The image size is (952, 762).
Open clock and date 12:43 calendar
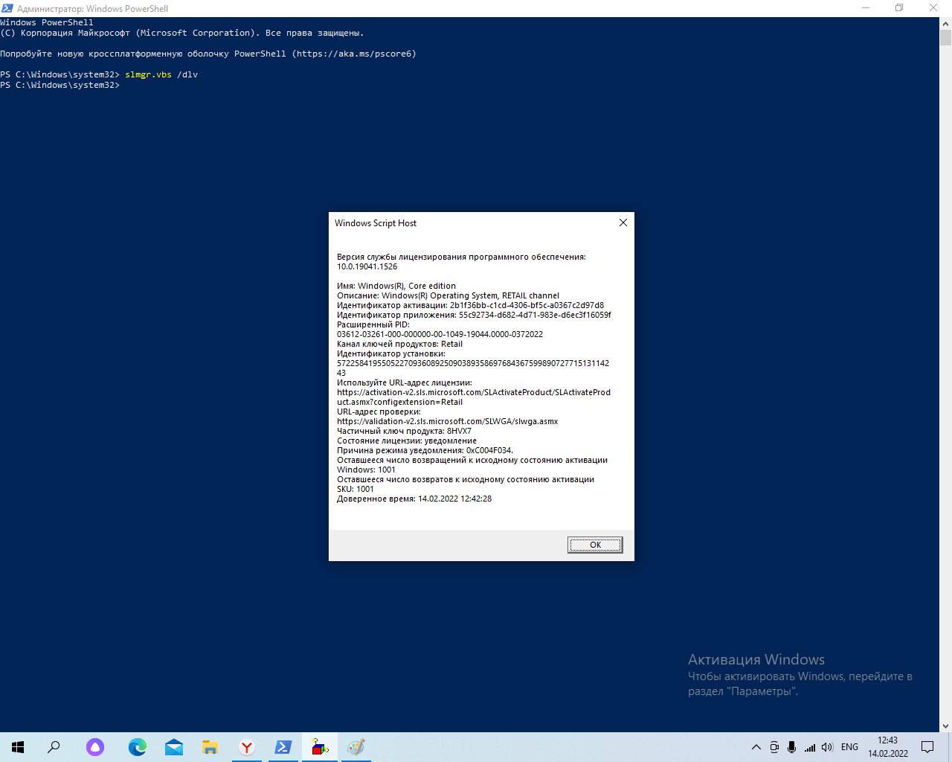[x=888, y=747]
